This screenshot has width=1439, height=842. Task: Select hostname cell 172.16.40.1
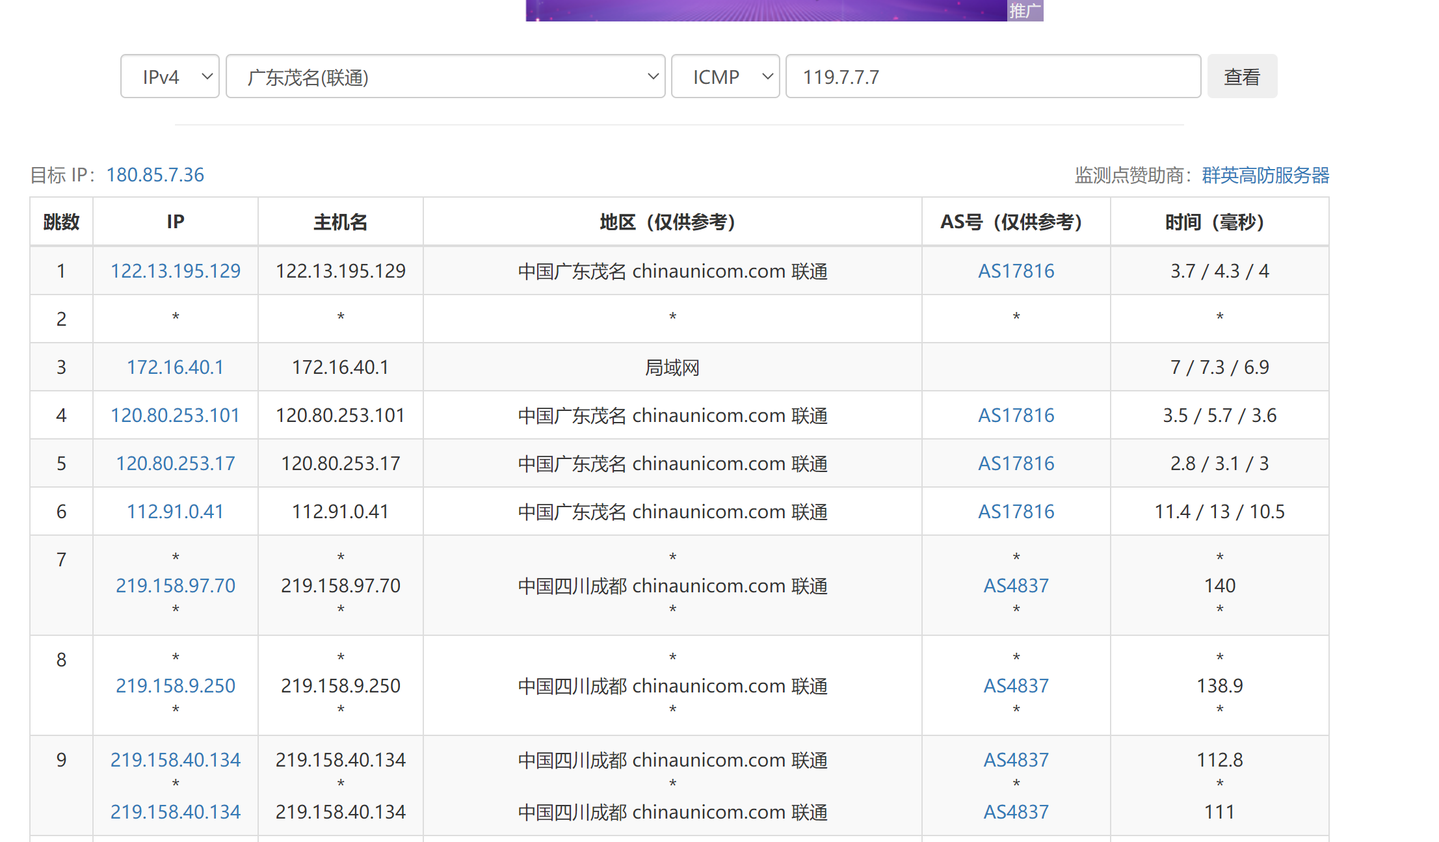(341, 367)
